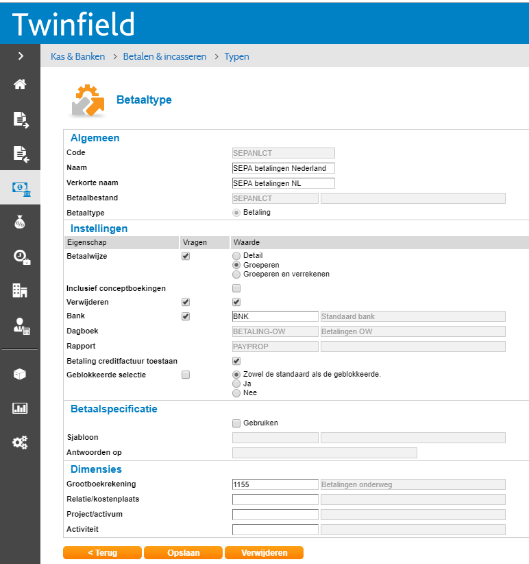Select the Detail payment method option

point(237,255)
